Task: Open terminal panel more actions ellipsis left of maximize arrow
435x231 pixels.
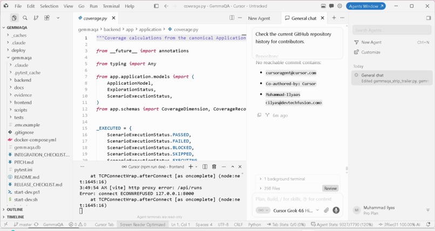Action: [x=223, y=166]
